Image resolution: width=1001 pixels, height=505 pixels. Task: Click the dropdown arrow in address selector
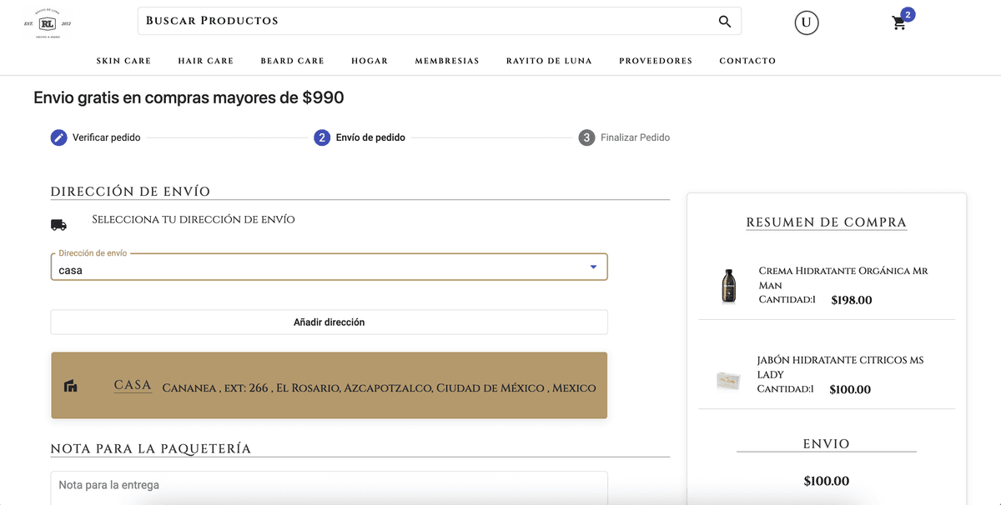pyautogui.click(x=593, y=267)
